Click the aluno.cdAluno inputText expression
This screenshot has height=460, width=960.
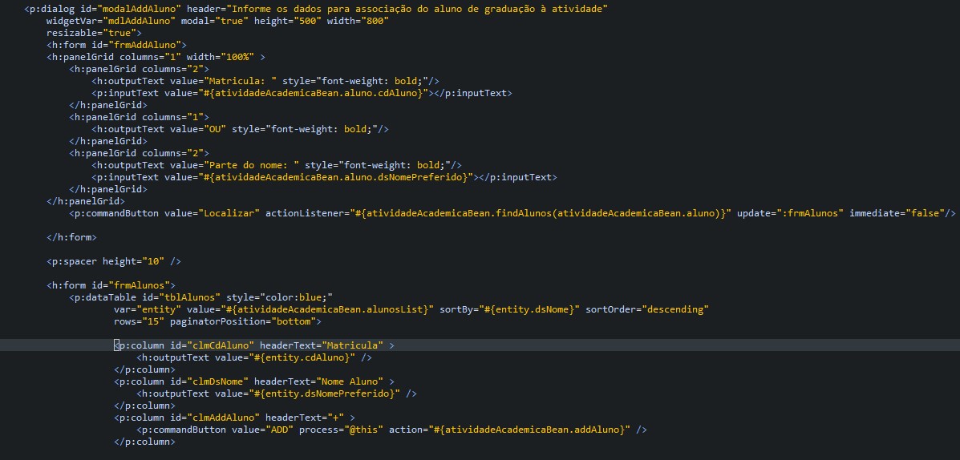coord(316,93)
